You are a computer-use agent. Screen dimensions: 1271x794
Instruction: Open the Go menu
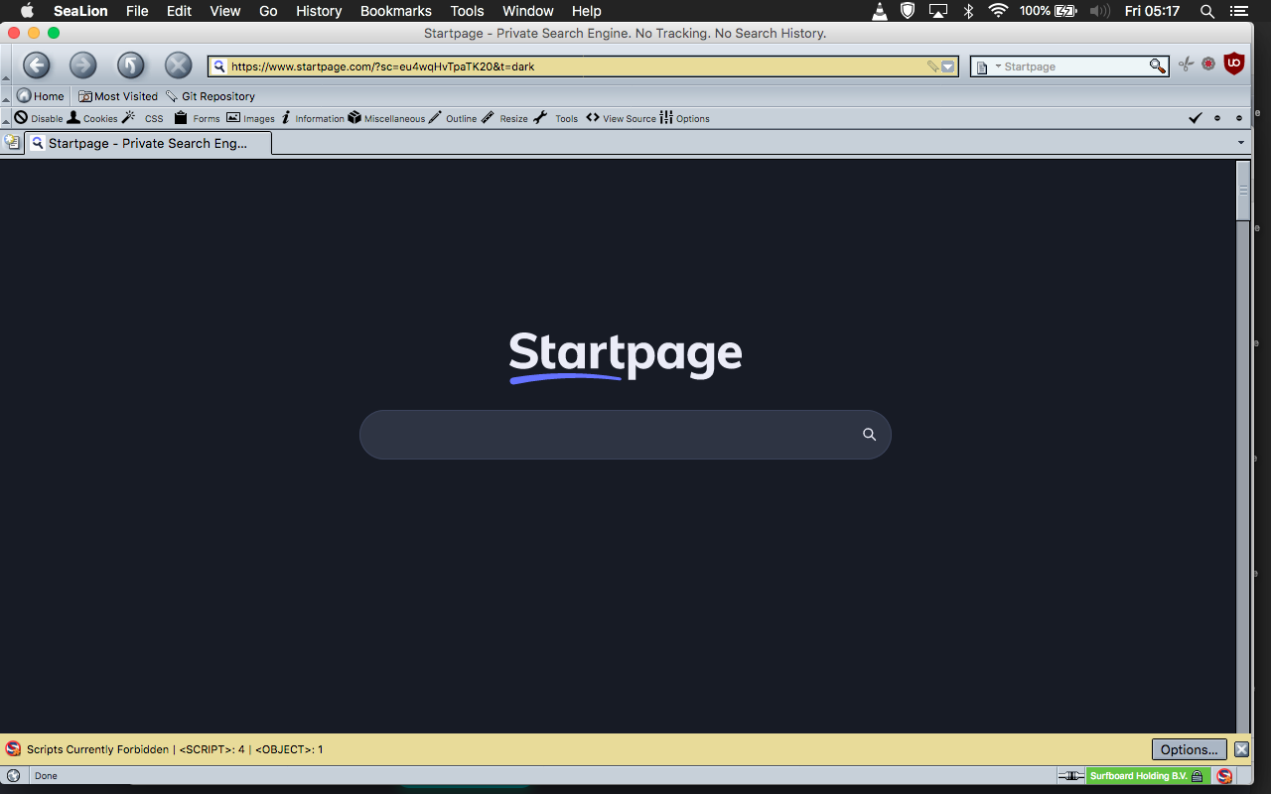(x=268, y=11)
